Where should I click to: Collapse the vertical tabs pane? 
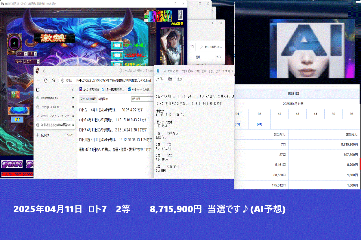point(73,90)
